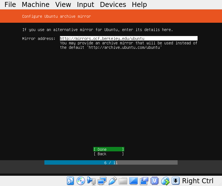Click the audio status bar icon
The height and width of the screenshot is (186, 222).
[91, 180]
